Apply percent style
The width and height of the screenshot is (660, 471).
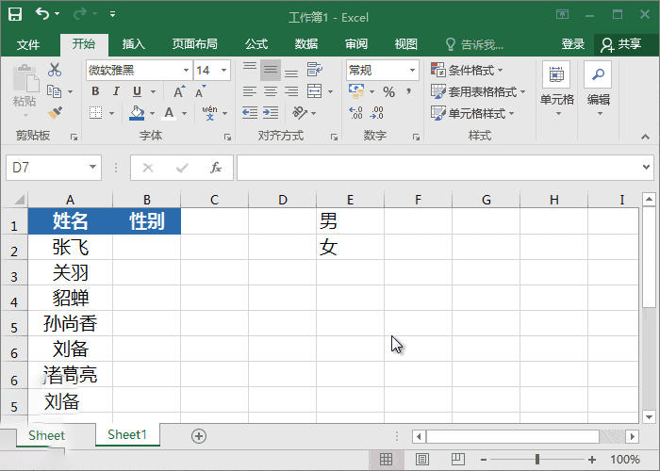click(x=388, y=91)
